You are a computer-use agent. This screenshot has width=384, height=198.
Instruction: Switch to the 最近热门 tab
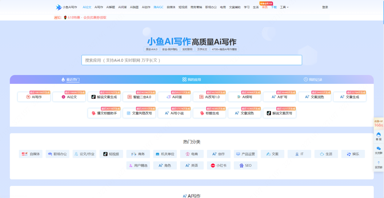point(70,80)
